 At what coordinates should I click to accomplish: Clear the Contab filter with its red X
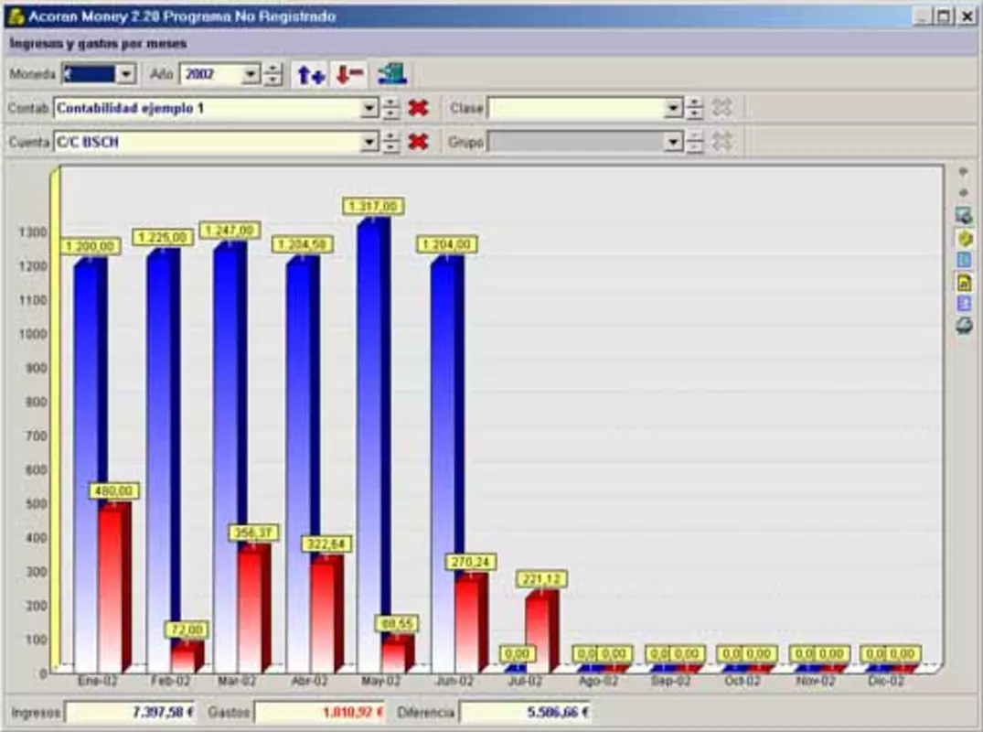coord(418,108)
